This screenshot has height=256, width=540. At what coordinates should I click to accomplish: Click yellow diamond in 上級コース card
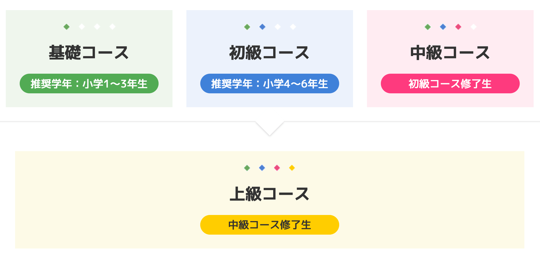[292, 168]
